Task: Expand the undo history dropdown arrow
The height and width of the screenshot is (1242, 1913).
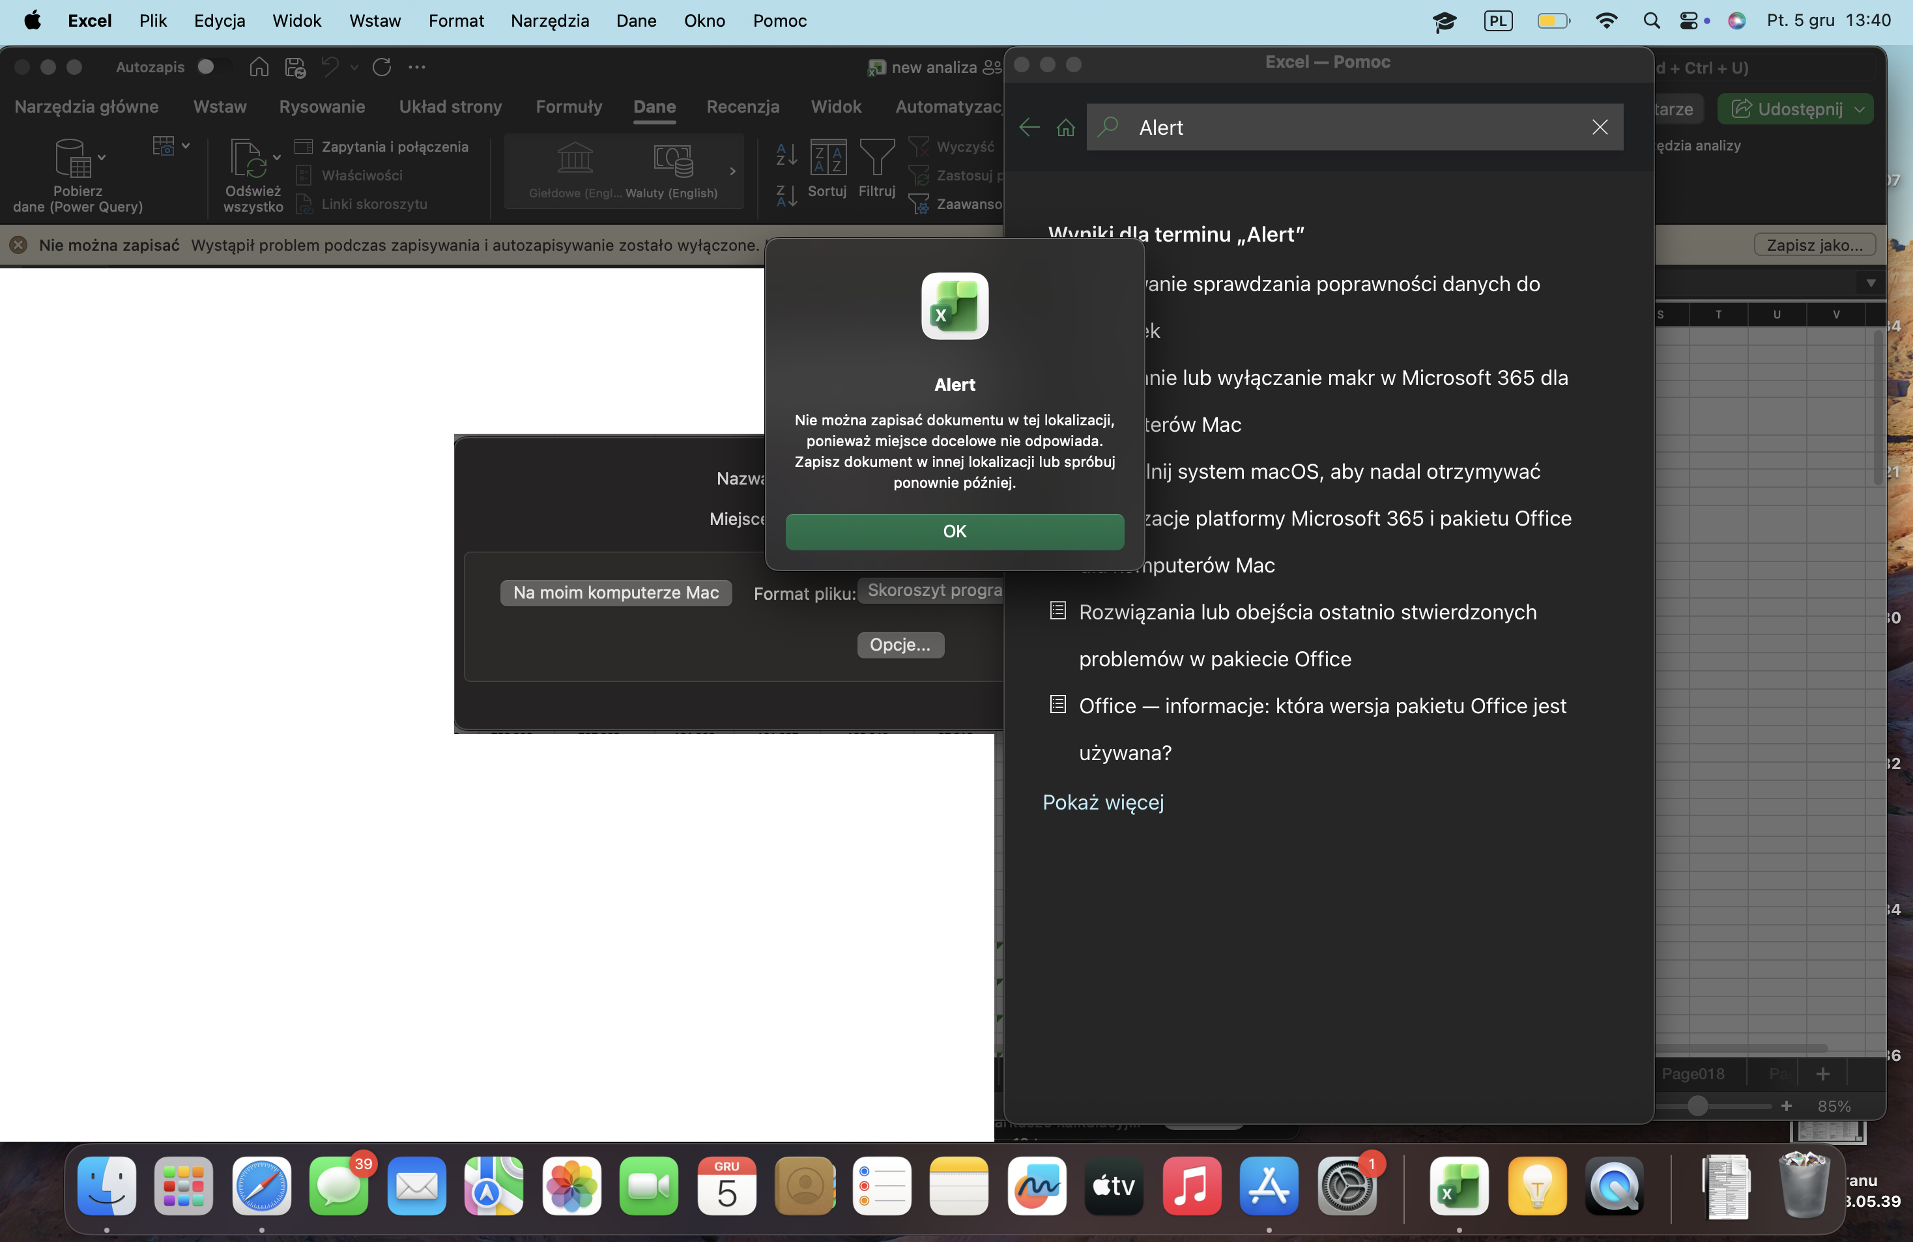Action: point(354,68)
